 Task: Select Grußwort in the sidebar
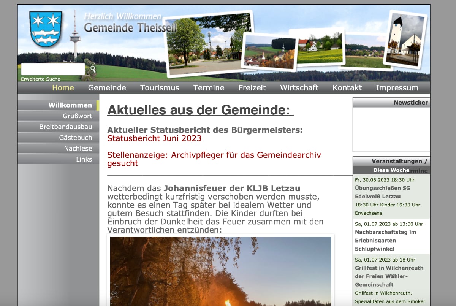[x=77, y=116]
